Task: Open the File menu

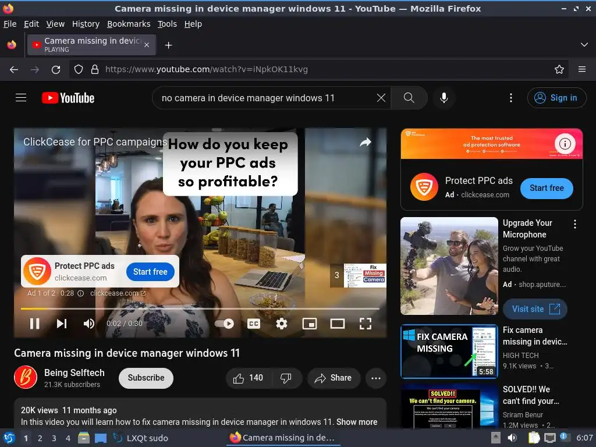Action: (x=10, y=24)
